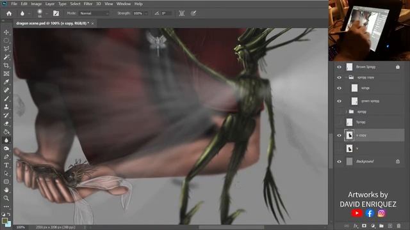
Task: Select the Magic Wand tool
Action: tap(6, 57)
